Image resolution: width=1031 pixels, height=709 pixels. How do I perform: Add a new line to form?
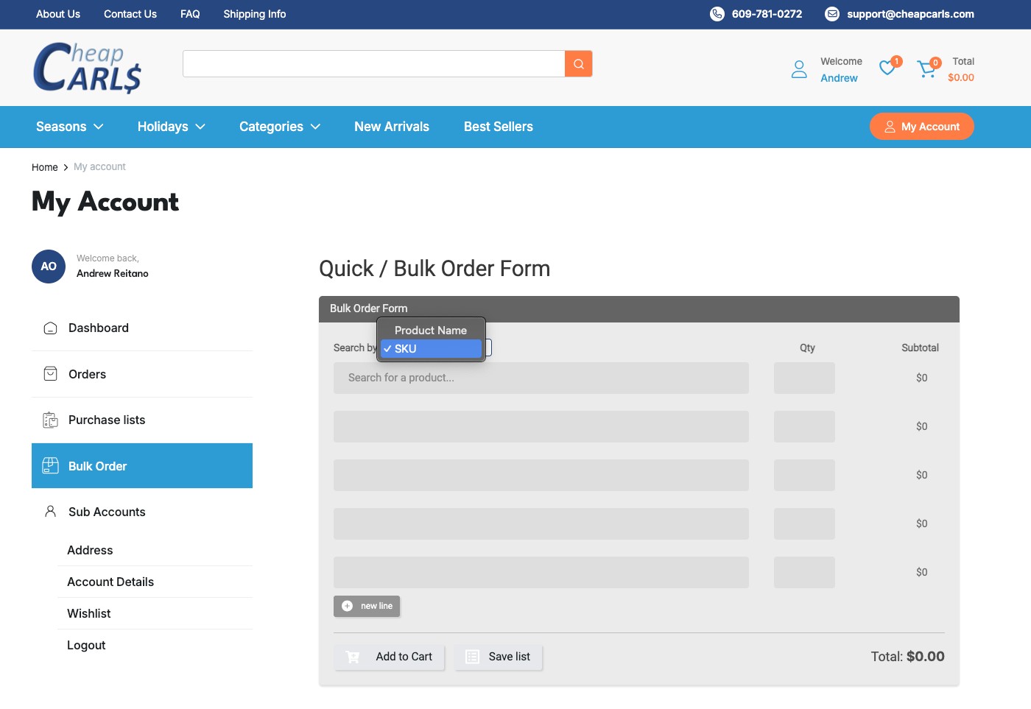367,606
